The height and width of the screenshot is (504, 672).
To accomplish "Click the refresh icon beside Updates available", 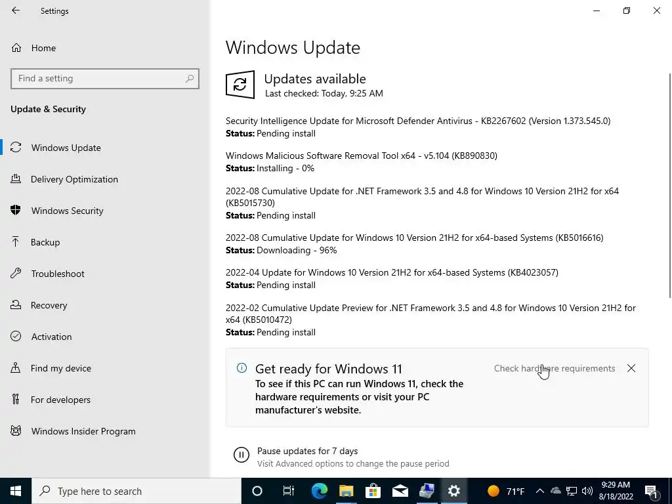I will (240, 85).
